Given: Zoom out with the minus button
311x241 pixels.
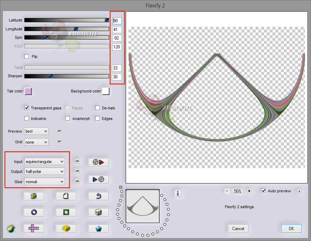Looking at the screenshot, I should (227, 191).
